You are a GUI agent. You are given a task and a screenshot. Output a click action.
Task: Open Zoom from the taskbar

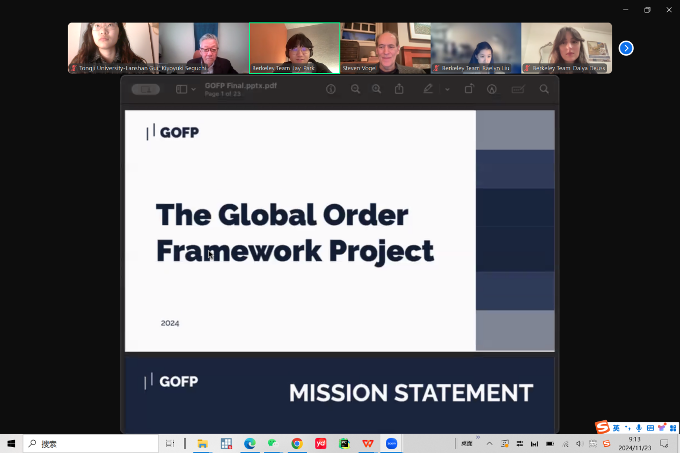[x=392, y=443]
